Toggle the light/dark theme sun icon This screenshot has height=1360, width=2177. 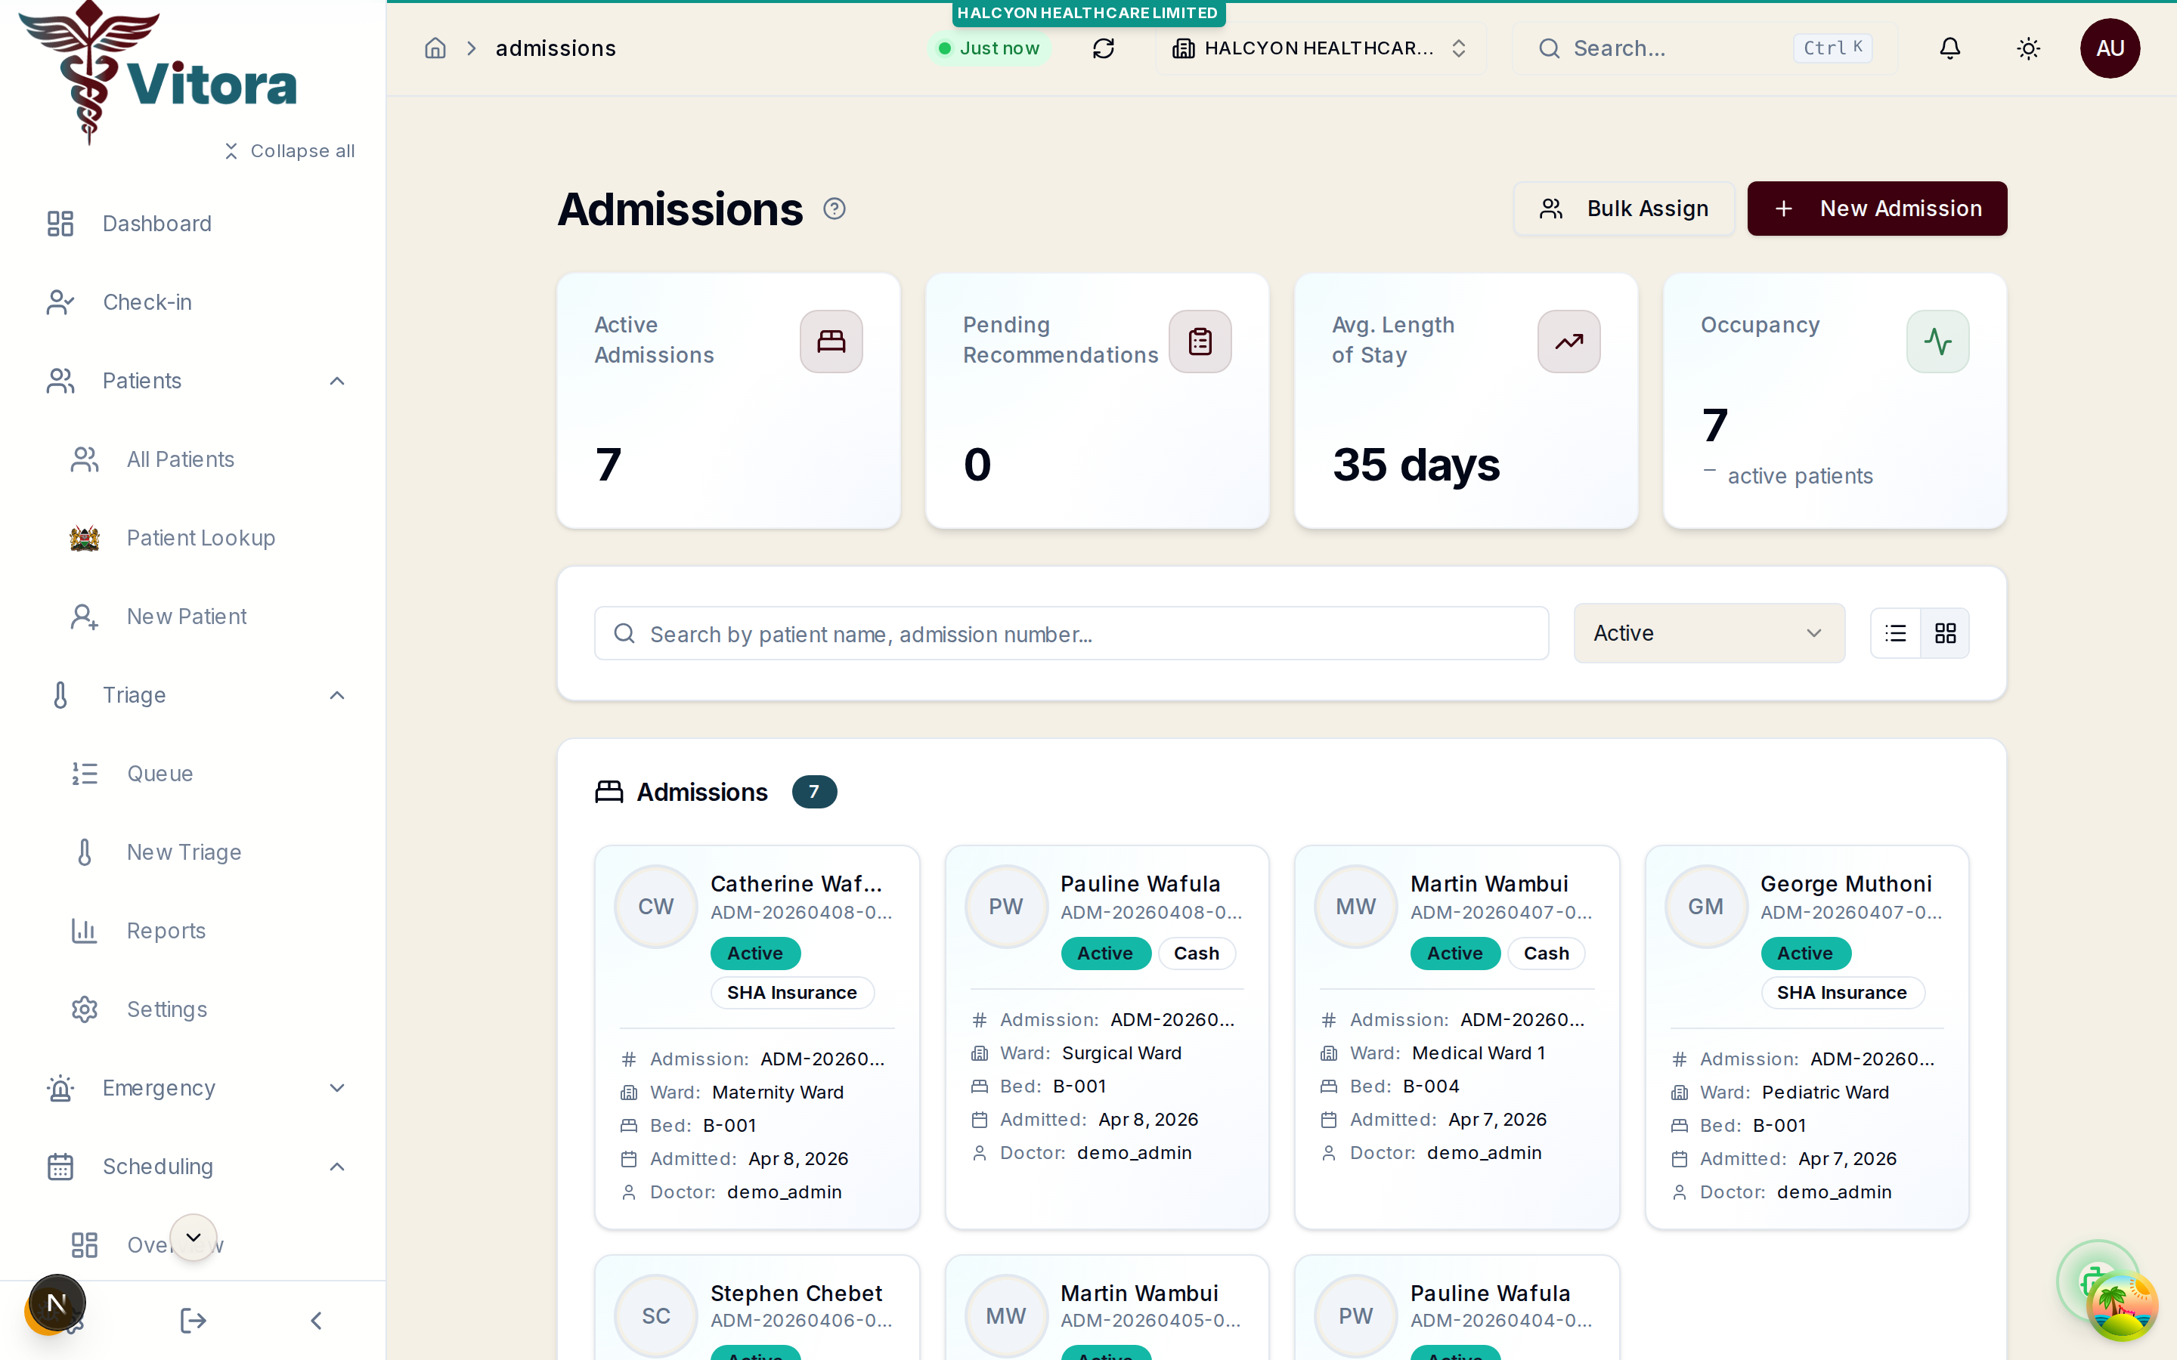2027,48
